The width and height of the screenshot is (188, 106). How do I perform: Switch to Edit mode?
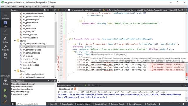[x=5, y=24]
